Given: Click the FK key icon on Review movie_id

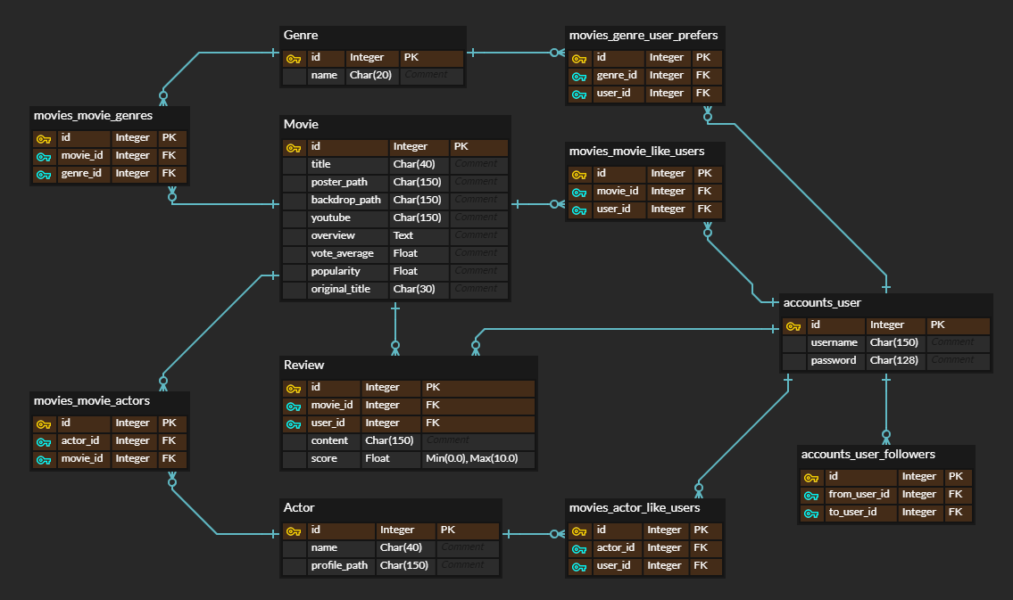Looking at the screenshot, I should [x=294, y=405].
